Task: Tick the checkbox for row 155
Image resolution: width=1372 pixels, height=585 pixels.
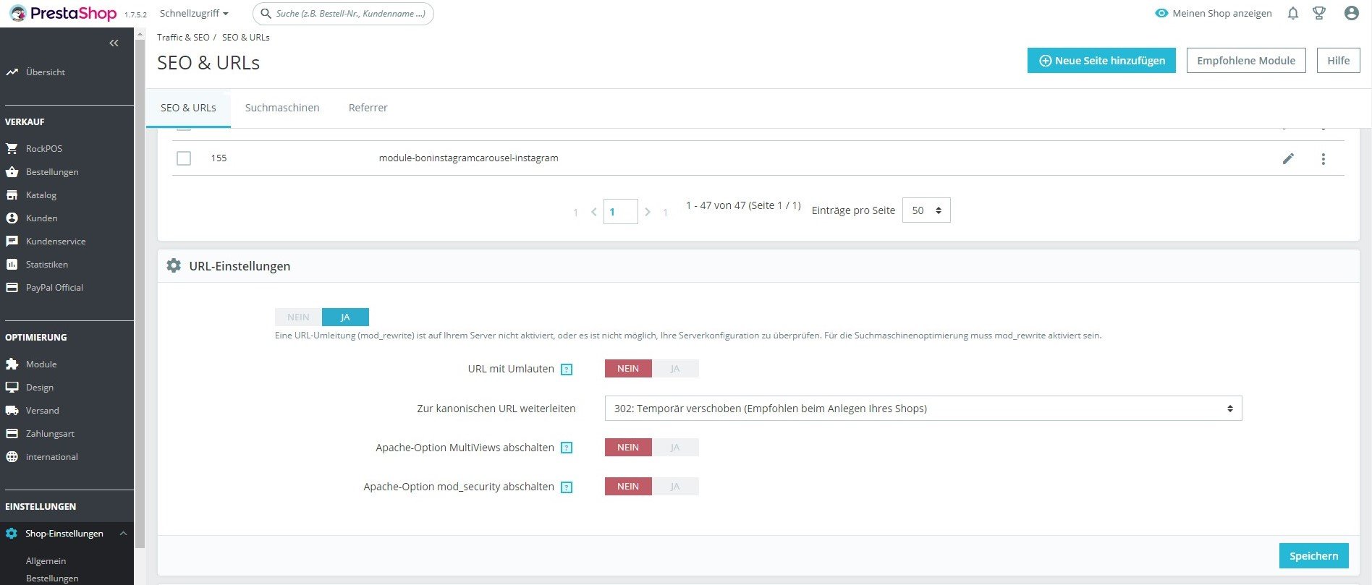Action: pos(184,158)
